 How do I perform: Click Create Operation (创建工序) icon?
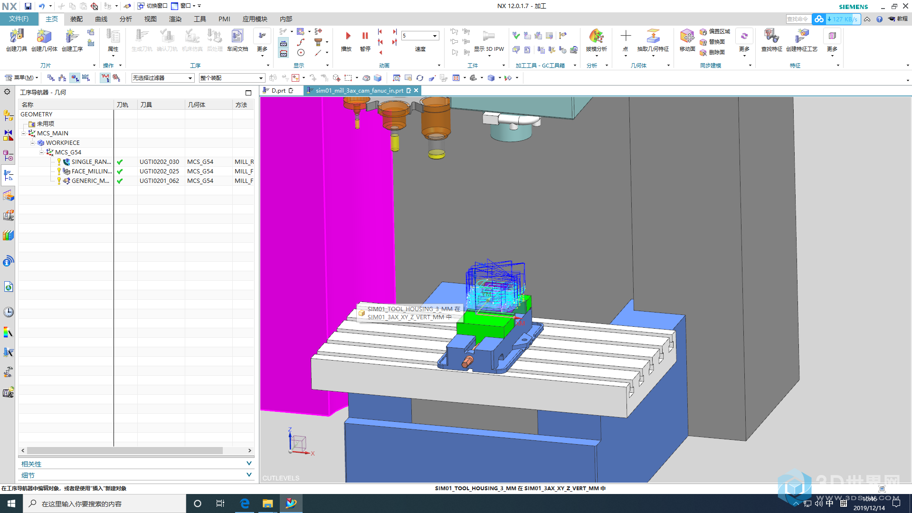pos(72,40)
